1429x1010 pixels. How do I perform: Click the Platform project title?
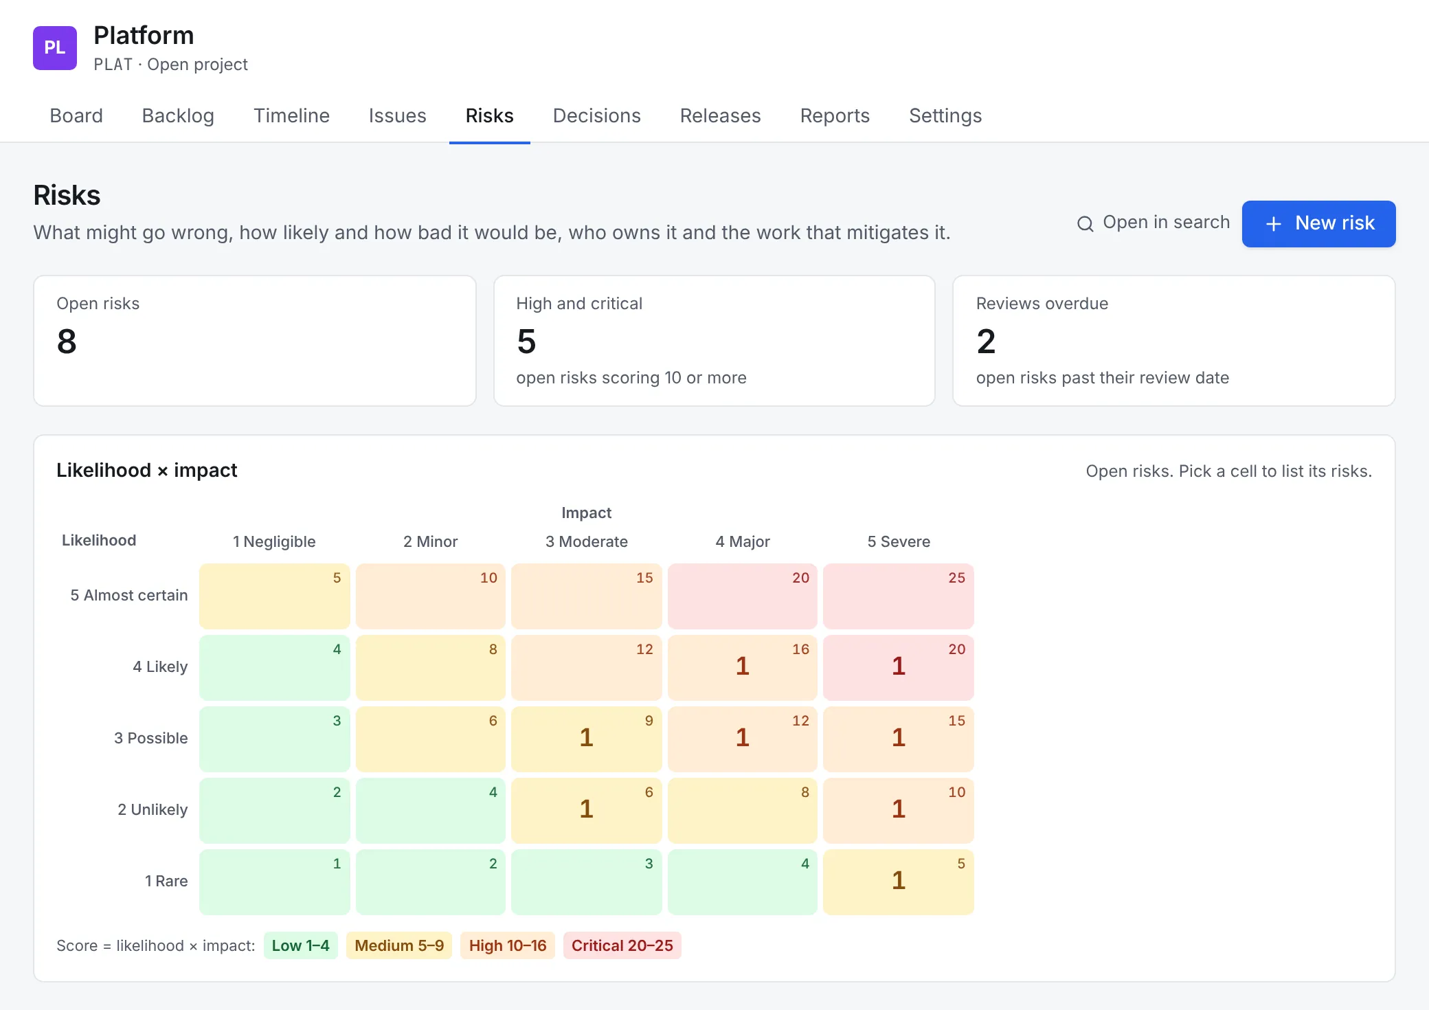point(144,35)
